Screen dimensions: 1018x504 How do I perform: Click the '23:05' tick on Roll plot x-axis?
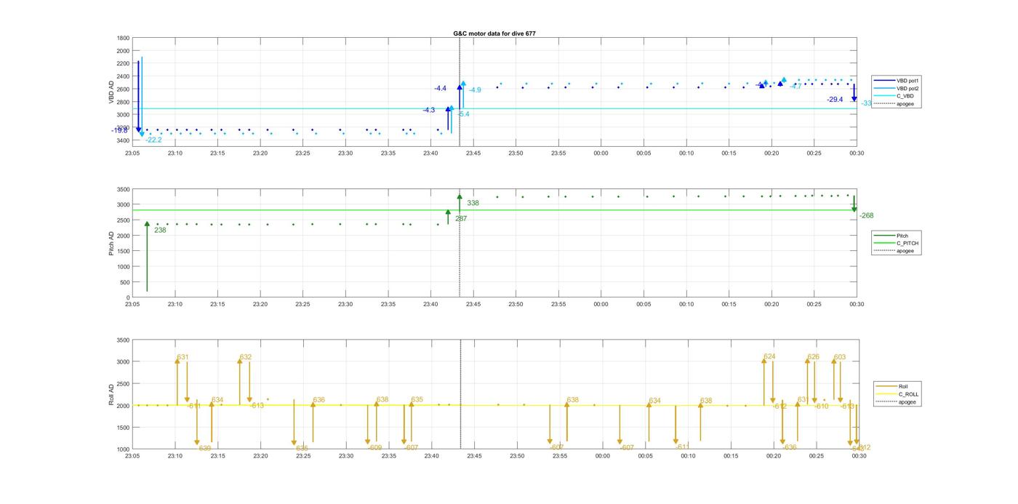[x=132, y=457]
